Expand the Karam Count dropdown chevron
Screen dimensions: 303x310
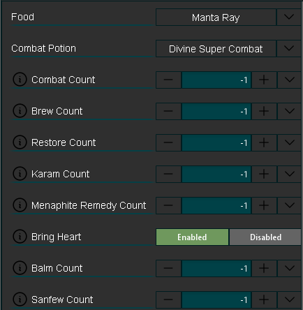[x=289, y=174]
